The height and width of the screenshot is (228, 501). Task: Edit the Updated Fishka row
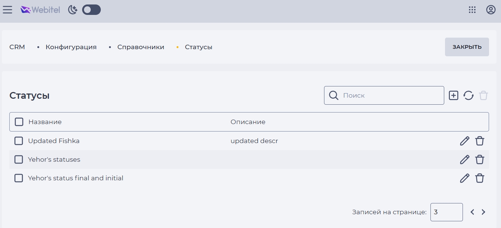[464, 141]
